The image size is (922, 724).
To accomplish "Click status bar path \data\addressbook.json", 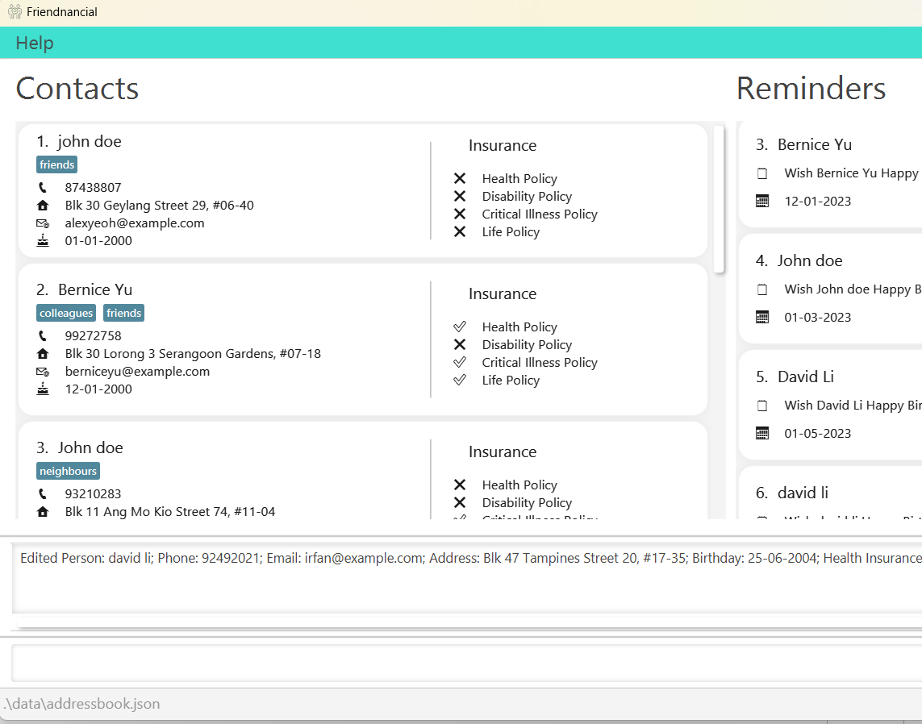I will click(x=81, y=703).
